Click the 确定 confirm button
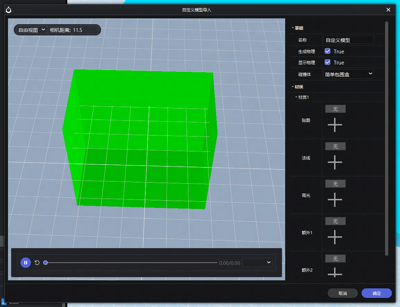400x307 pixels. click(x=376, y=293)
